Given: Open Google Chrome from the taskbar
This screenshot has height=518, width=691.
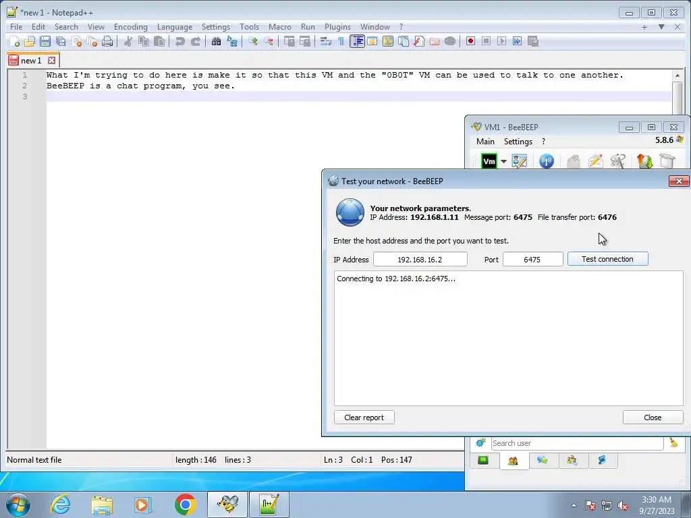Looking at the screenshot, I should (185, 505).
